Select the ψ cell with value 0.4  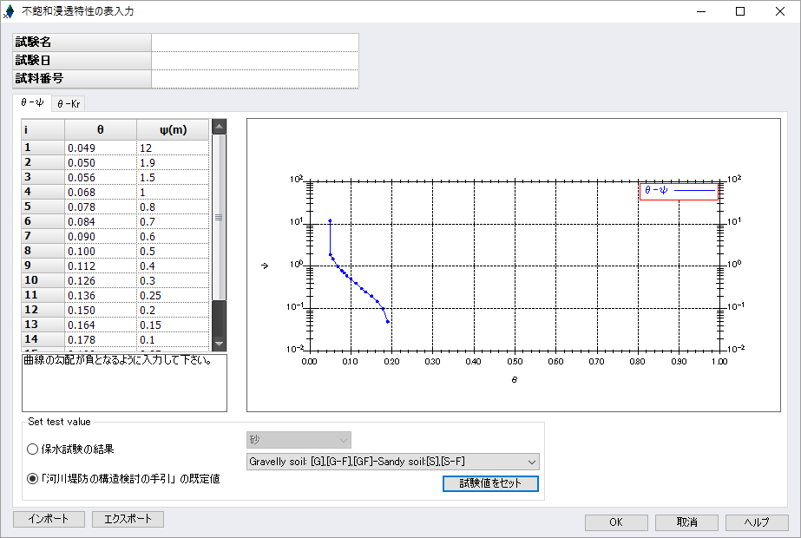tap(173, 266)
